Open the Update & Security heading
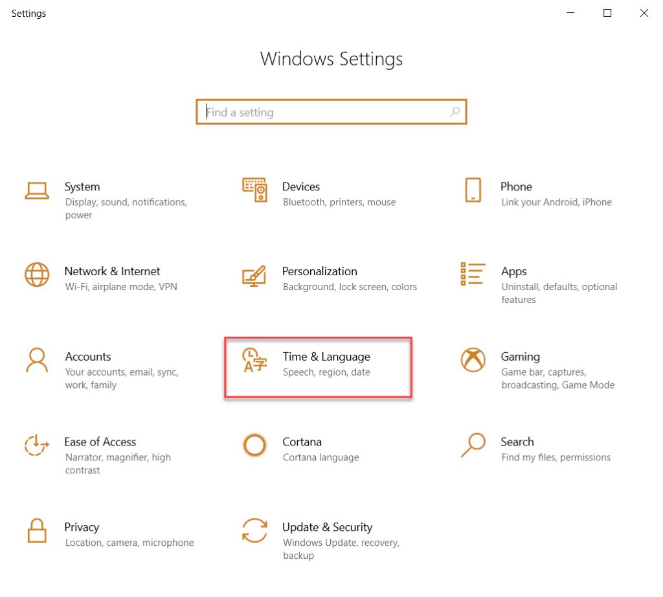This screenshot has width=663, height=597. (x=327, y=527)
